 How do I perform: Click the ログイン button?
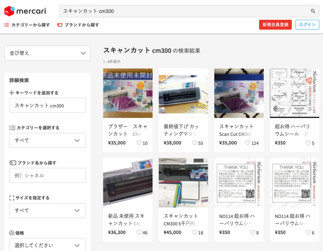[x=307, y=25]
